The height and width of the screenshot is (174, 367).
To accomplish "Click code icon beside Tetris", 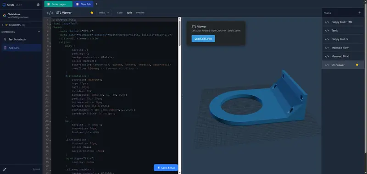I will [327, 31].
